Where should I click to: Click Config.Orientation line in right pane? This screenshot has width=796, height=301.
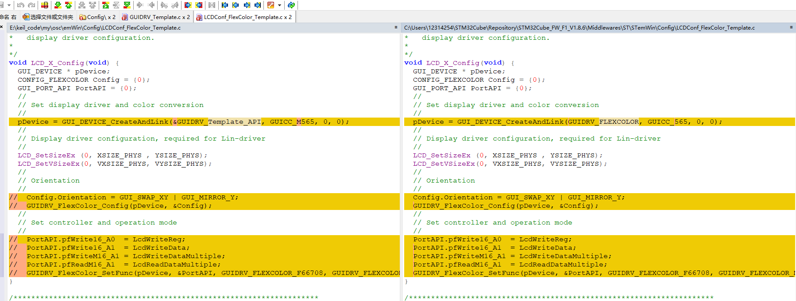coord(599,197)
